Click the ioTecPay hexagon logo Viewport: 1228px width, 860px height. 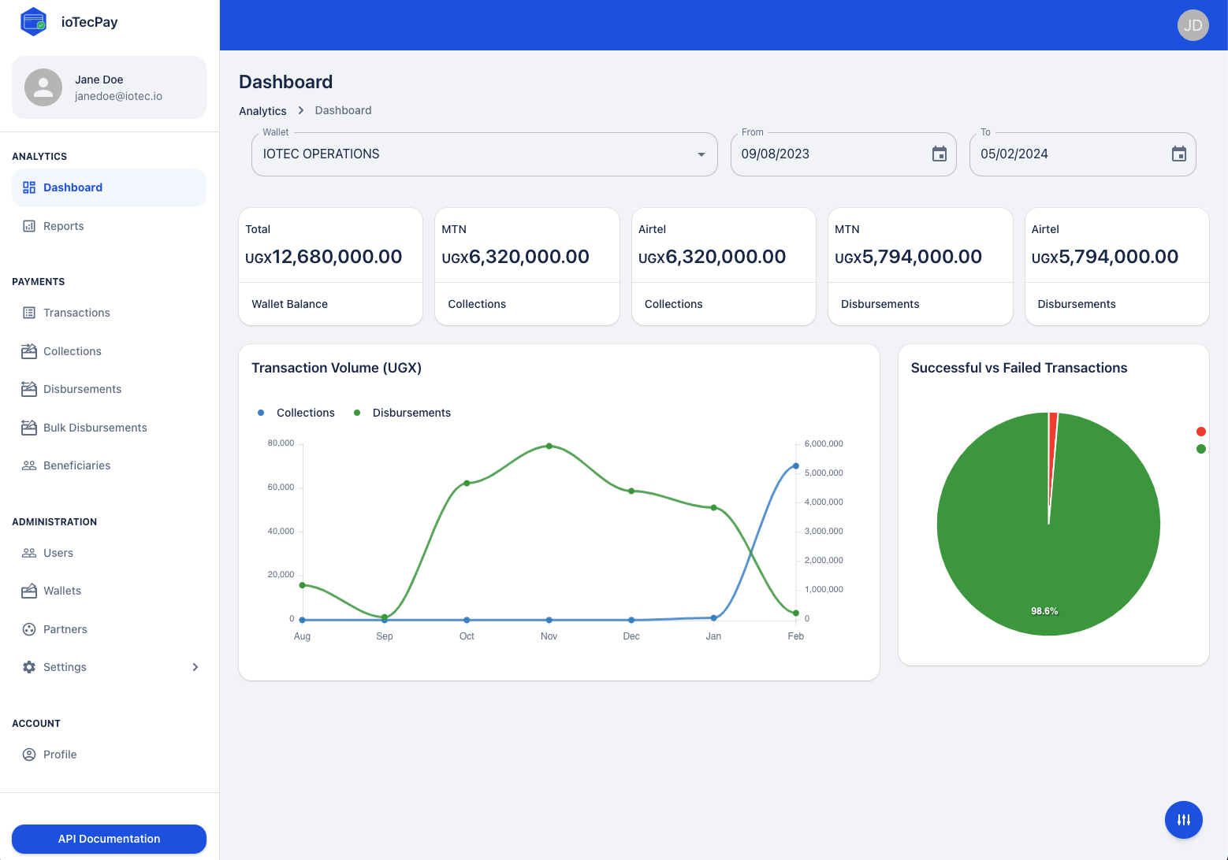click(34, 22)
